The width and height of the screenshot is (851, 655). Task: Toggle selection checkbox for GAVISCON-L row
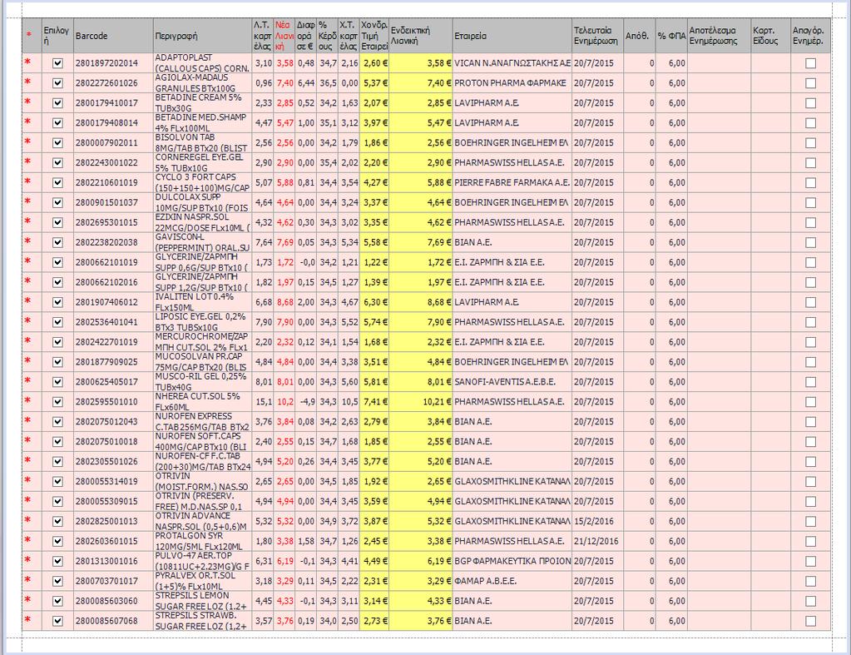point(57,243)
